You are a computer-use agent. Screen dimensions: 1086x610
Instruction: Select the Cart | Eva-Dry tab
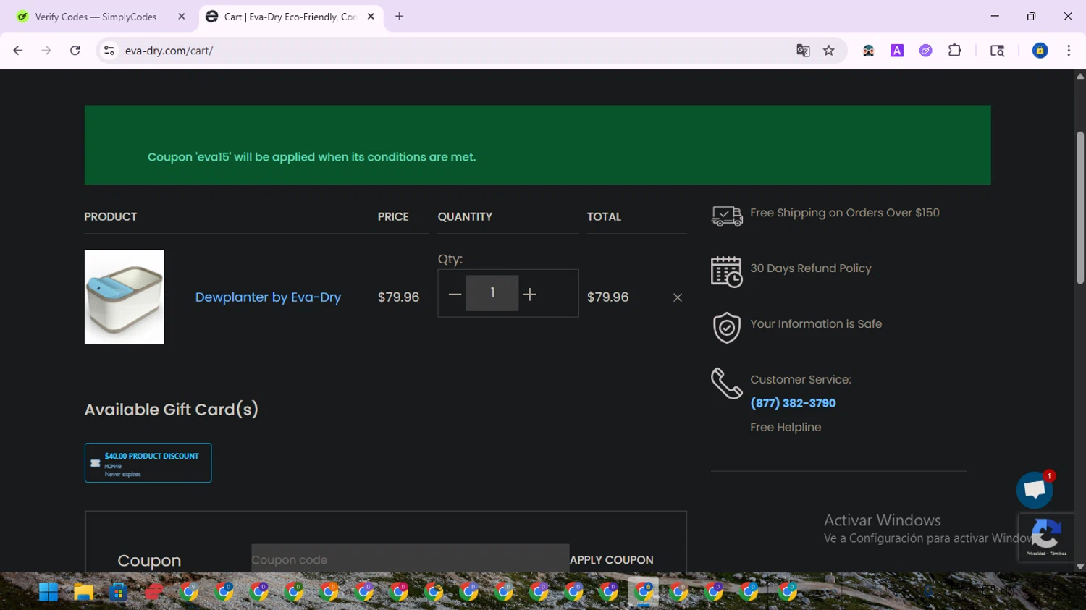click(x=290, y=17)
